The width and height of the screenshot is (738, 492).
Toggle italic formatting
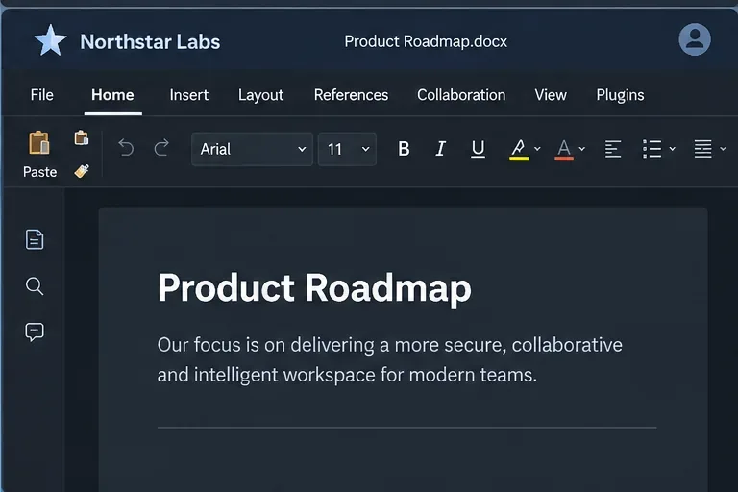(440, 149)
